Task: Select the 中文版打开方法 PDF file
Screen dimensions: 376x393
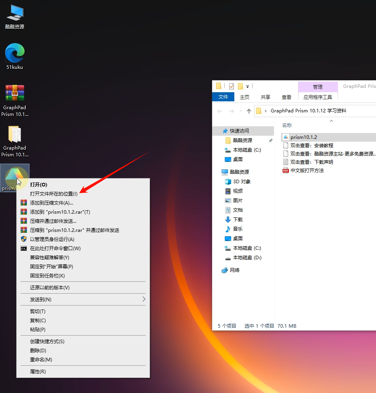Action: 303,171
